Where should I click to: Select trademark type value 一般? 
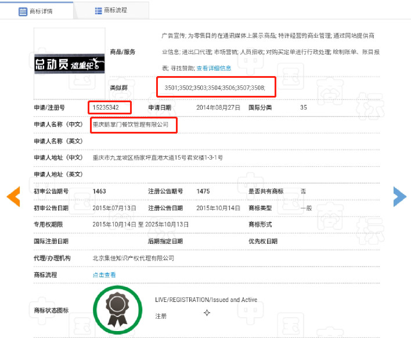point(306,208)
